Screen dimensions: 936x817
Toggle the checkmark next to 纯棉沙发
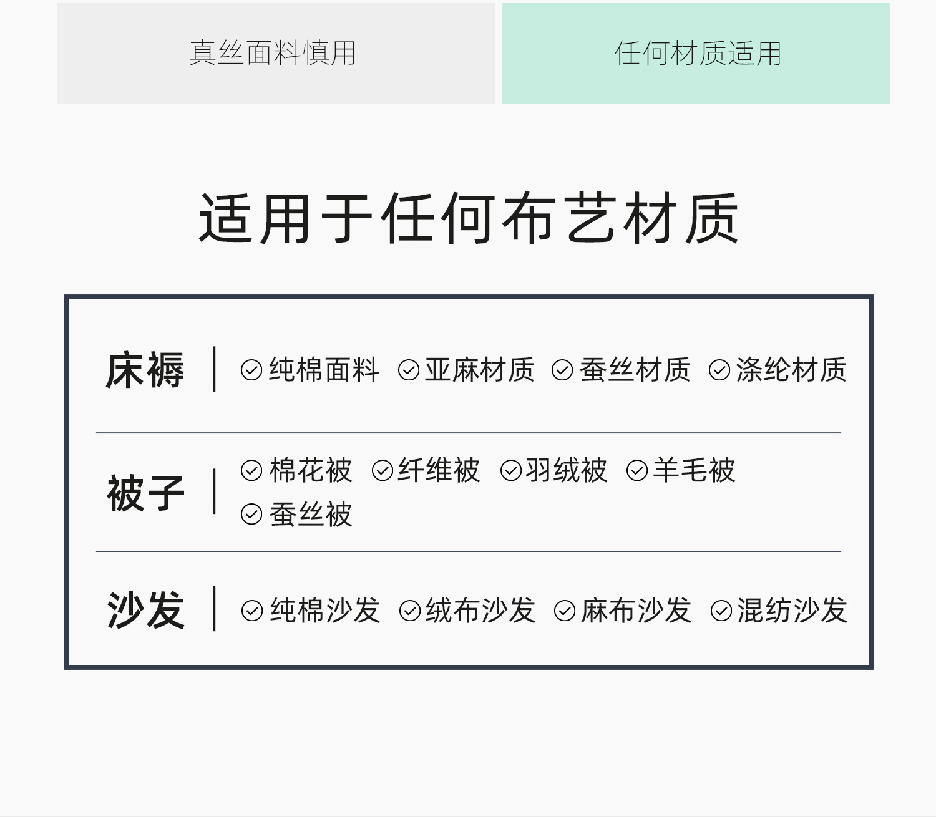pyautogui.click(x=252, y=611)
